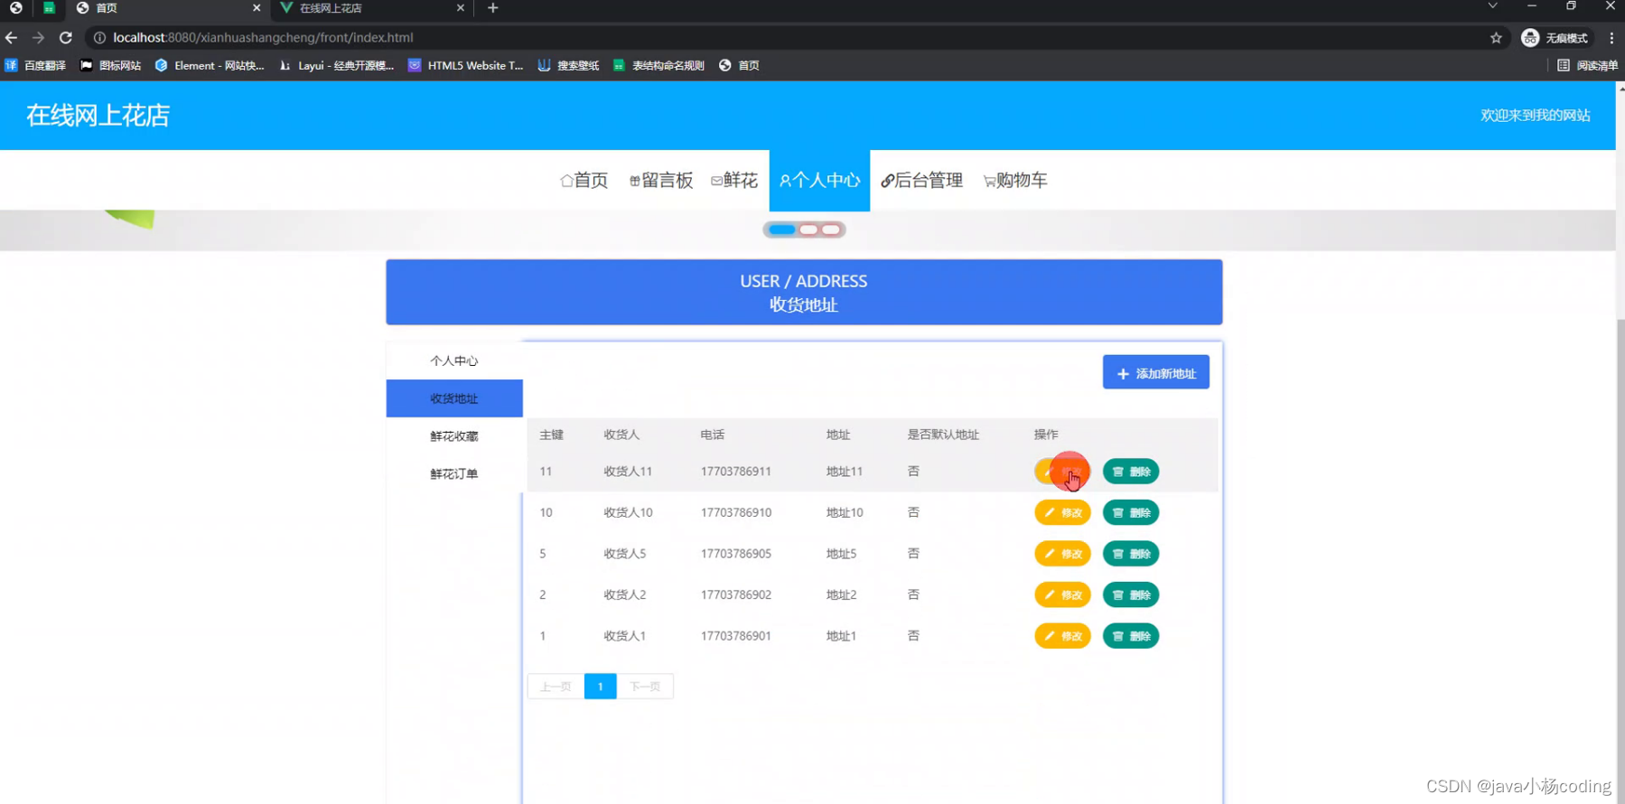This screenshot has width=1625, height=804.
Task: Close the 在线网上花店 browser tab
Action: pyautogui.click(x=461, y=8)
